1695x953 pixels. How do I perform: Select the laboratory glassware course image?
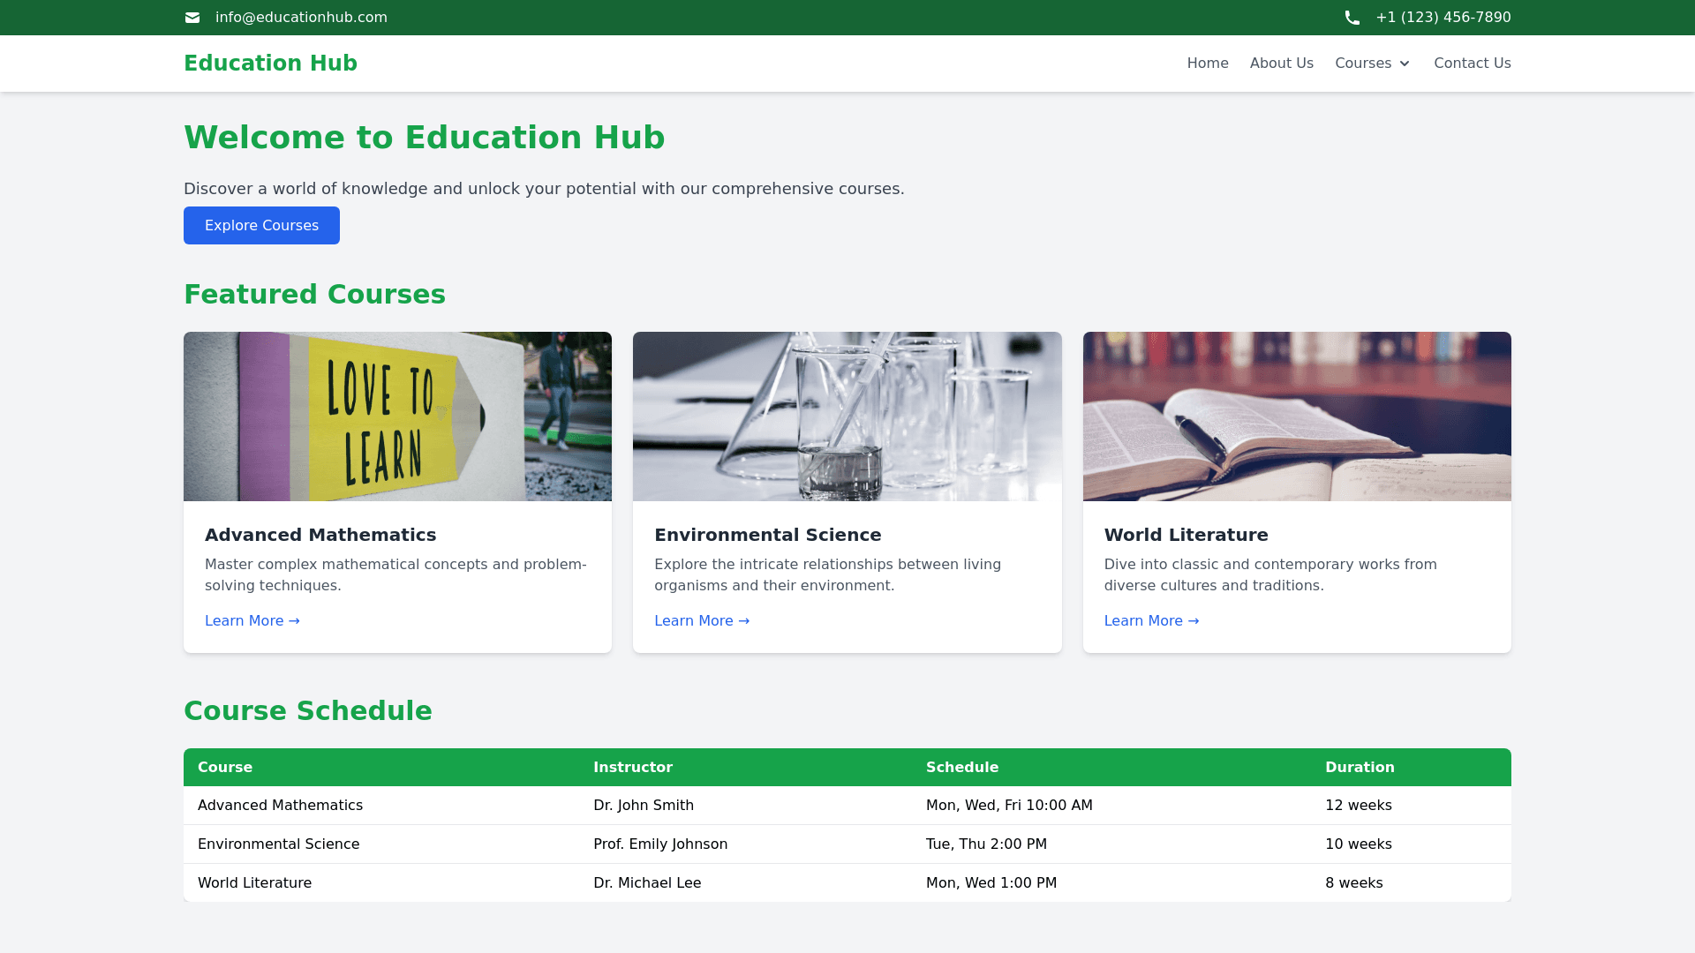(847, 416)
